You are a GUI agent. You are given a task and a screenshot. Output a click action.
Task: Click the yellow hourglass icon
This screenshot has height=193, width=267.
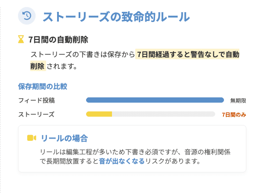tap(21, 39)
